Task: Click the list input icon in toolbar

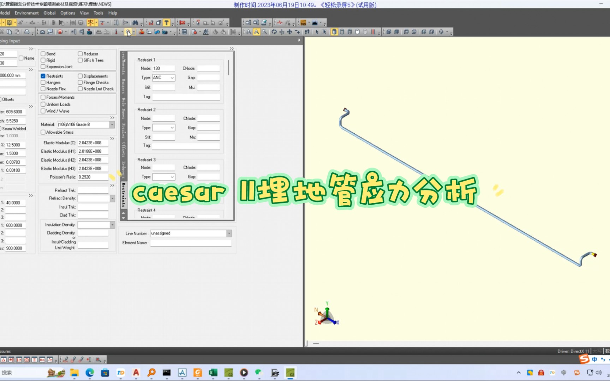Action: (x=184, y=32)
